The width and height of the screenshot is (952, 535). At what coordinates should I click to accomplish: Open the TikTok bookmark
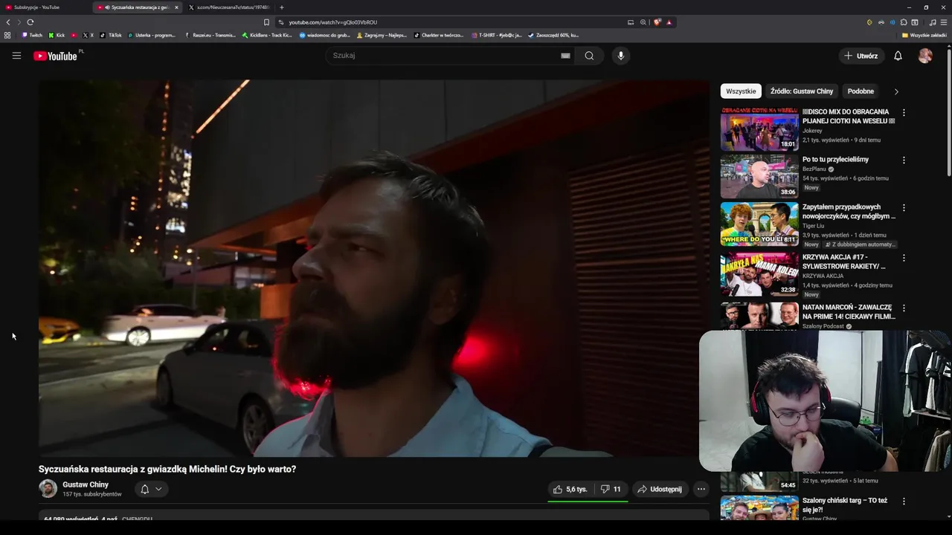pyautogui.click(x=112, y=35)
